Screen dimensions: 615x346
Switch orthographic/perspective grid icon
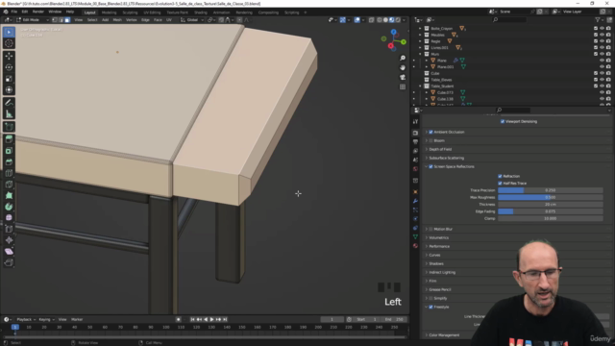[x=403, y=86]
